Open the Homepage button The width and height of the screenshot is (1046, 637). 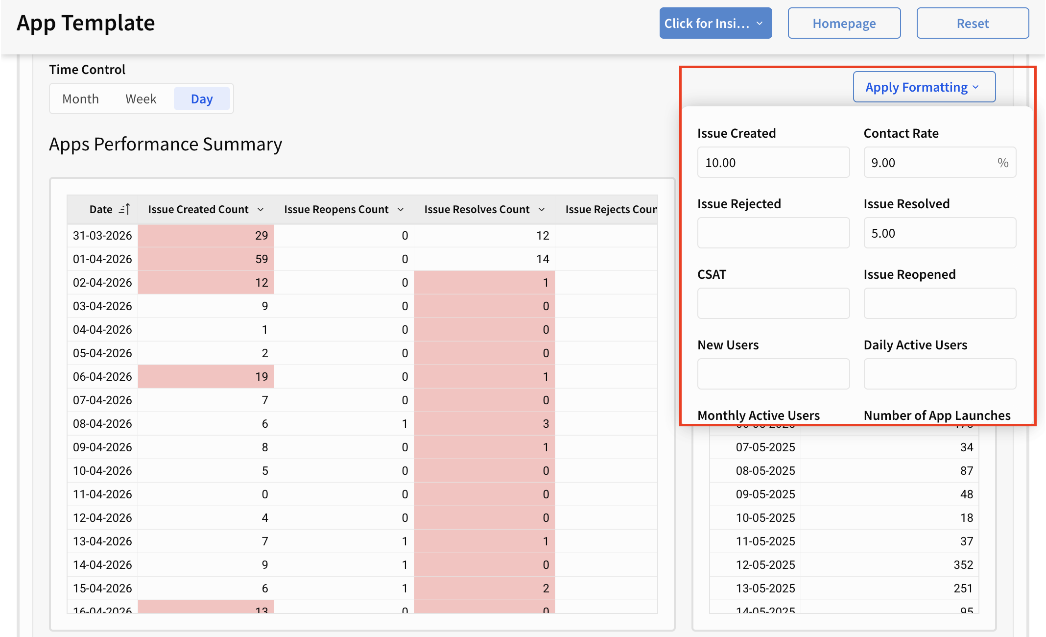(x=844, y=23)
